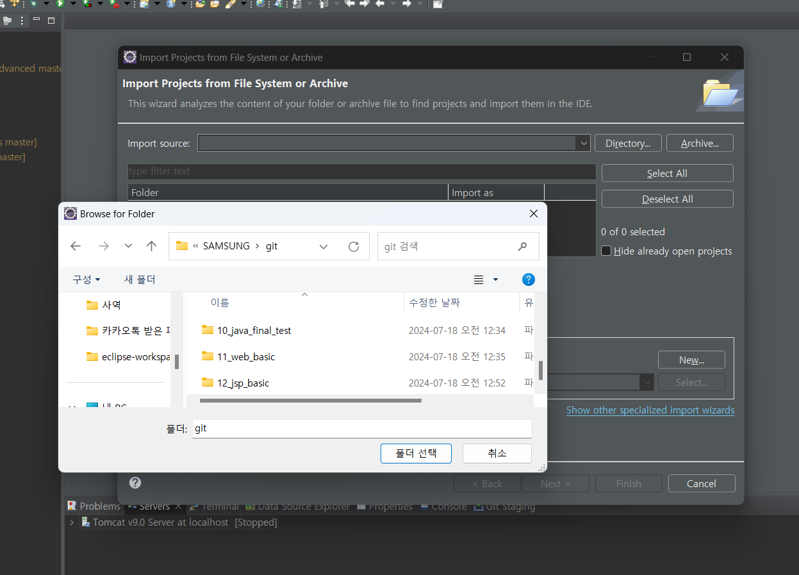
Task: Maximize the left panel view
Action: click(x=51, y=21)
